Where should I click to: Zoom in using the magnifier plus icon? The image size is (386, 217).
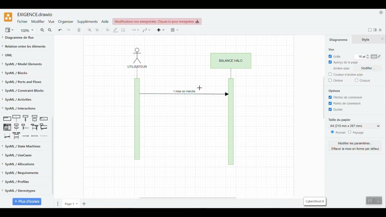[x=42, y=30]
